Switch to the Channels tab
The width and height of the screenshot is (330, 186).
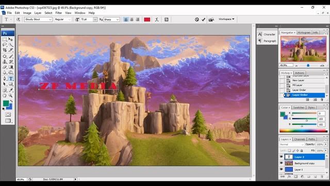pyautogui.click(x=299, y=139)
